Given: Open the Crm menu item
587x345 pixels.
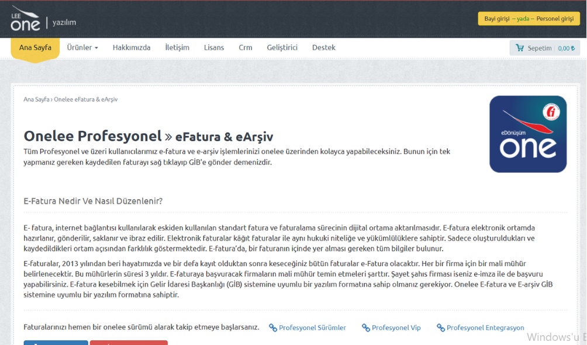Looking at the screenshot, I should coord(245,48).
